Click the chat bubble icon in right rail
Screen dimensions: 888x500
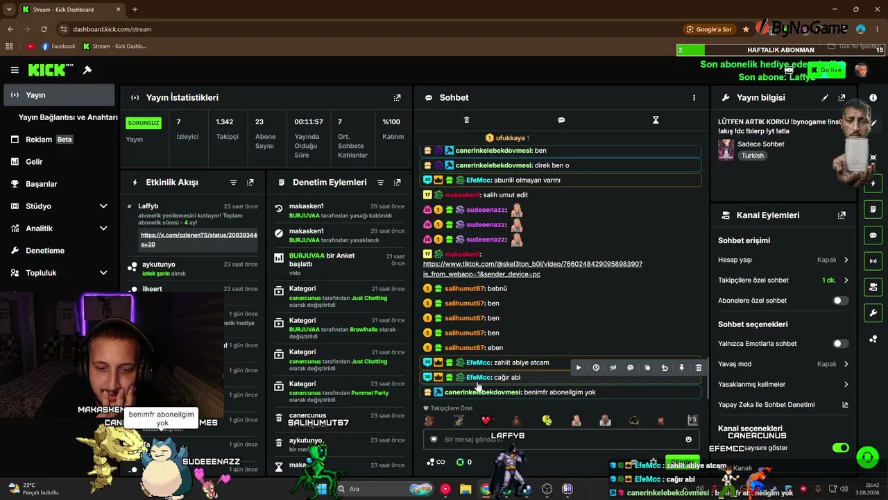click(x=873, y=235)
